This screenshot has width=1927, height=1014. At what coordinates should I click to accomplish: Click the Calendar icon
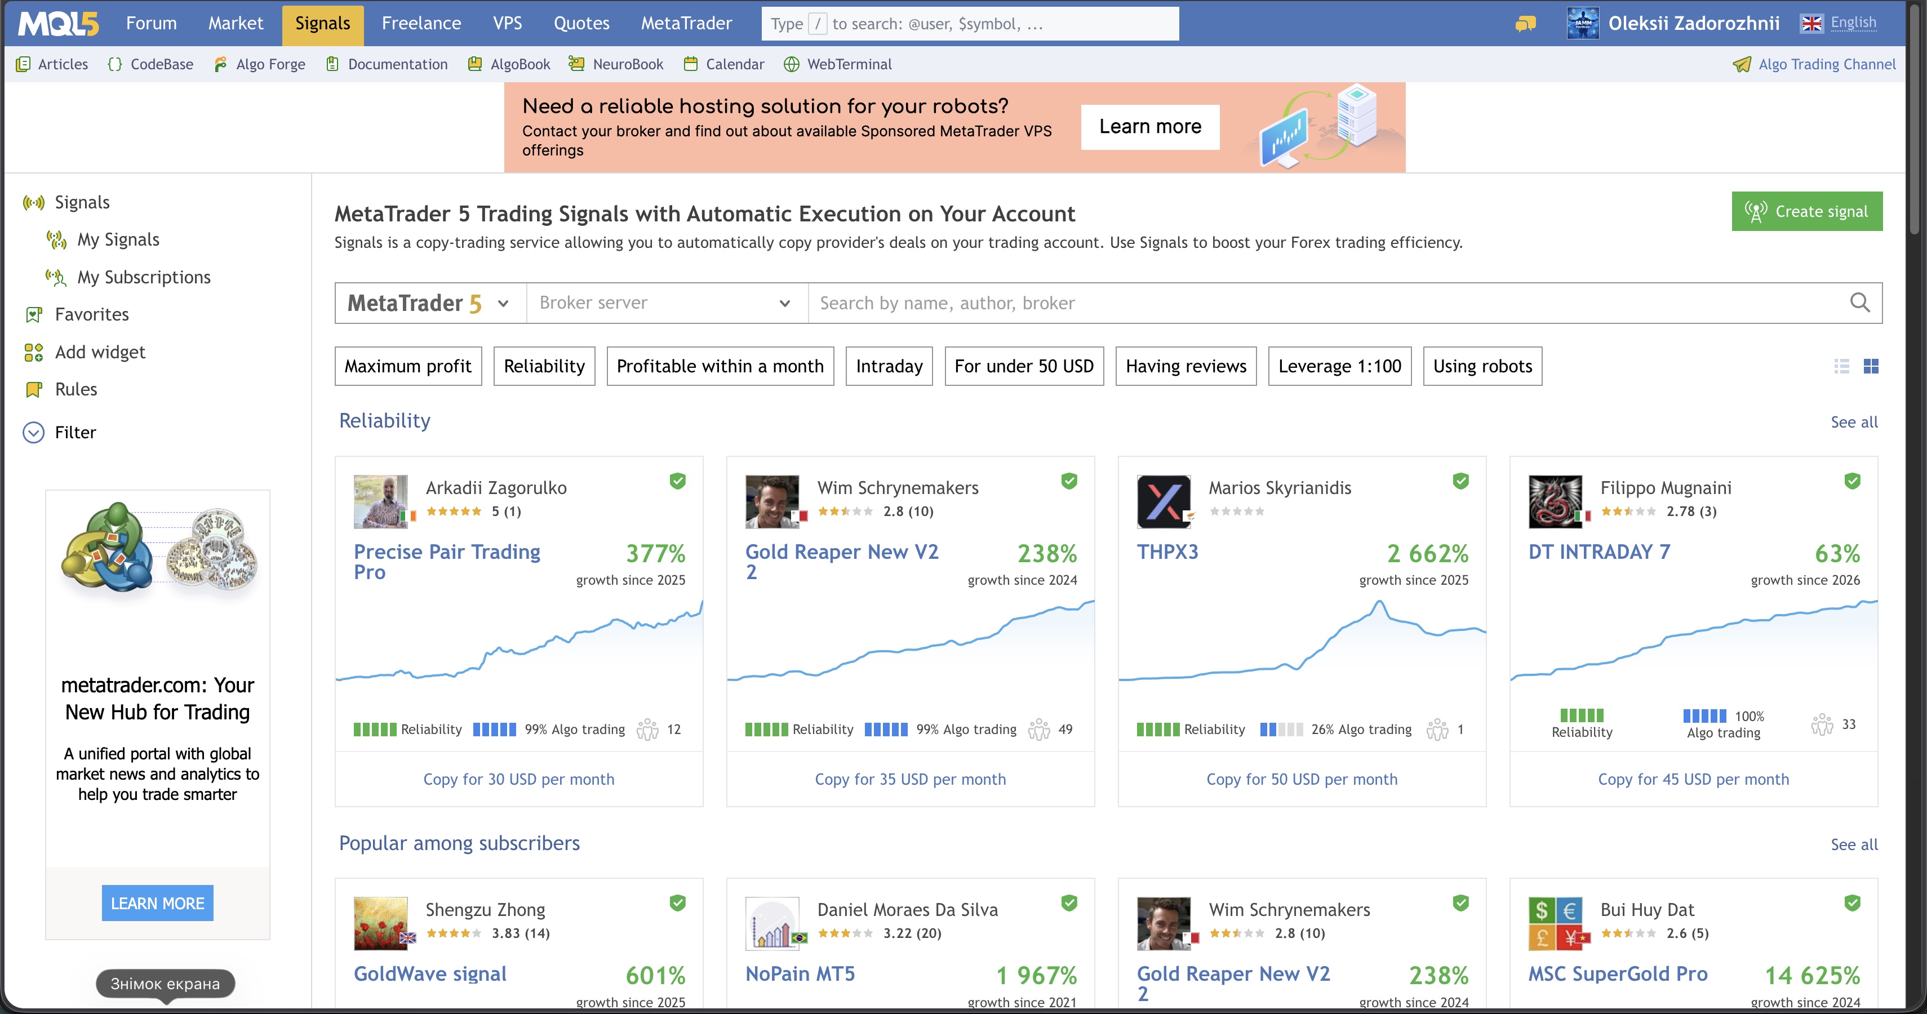(x=690, y=64)
